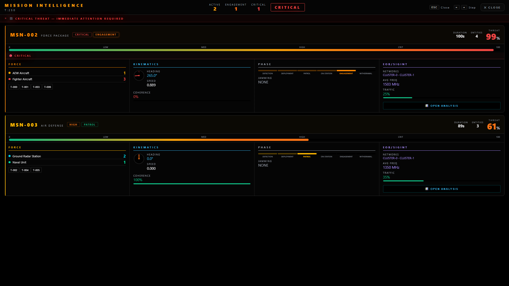Open analysis for MSN-002
509x286 pixels.
[x=442, y=106]
